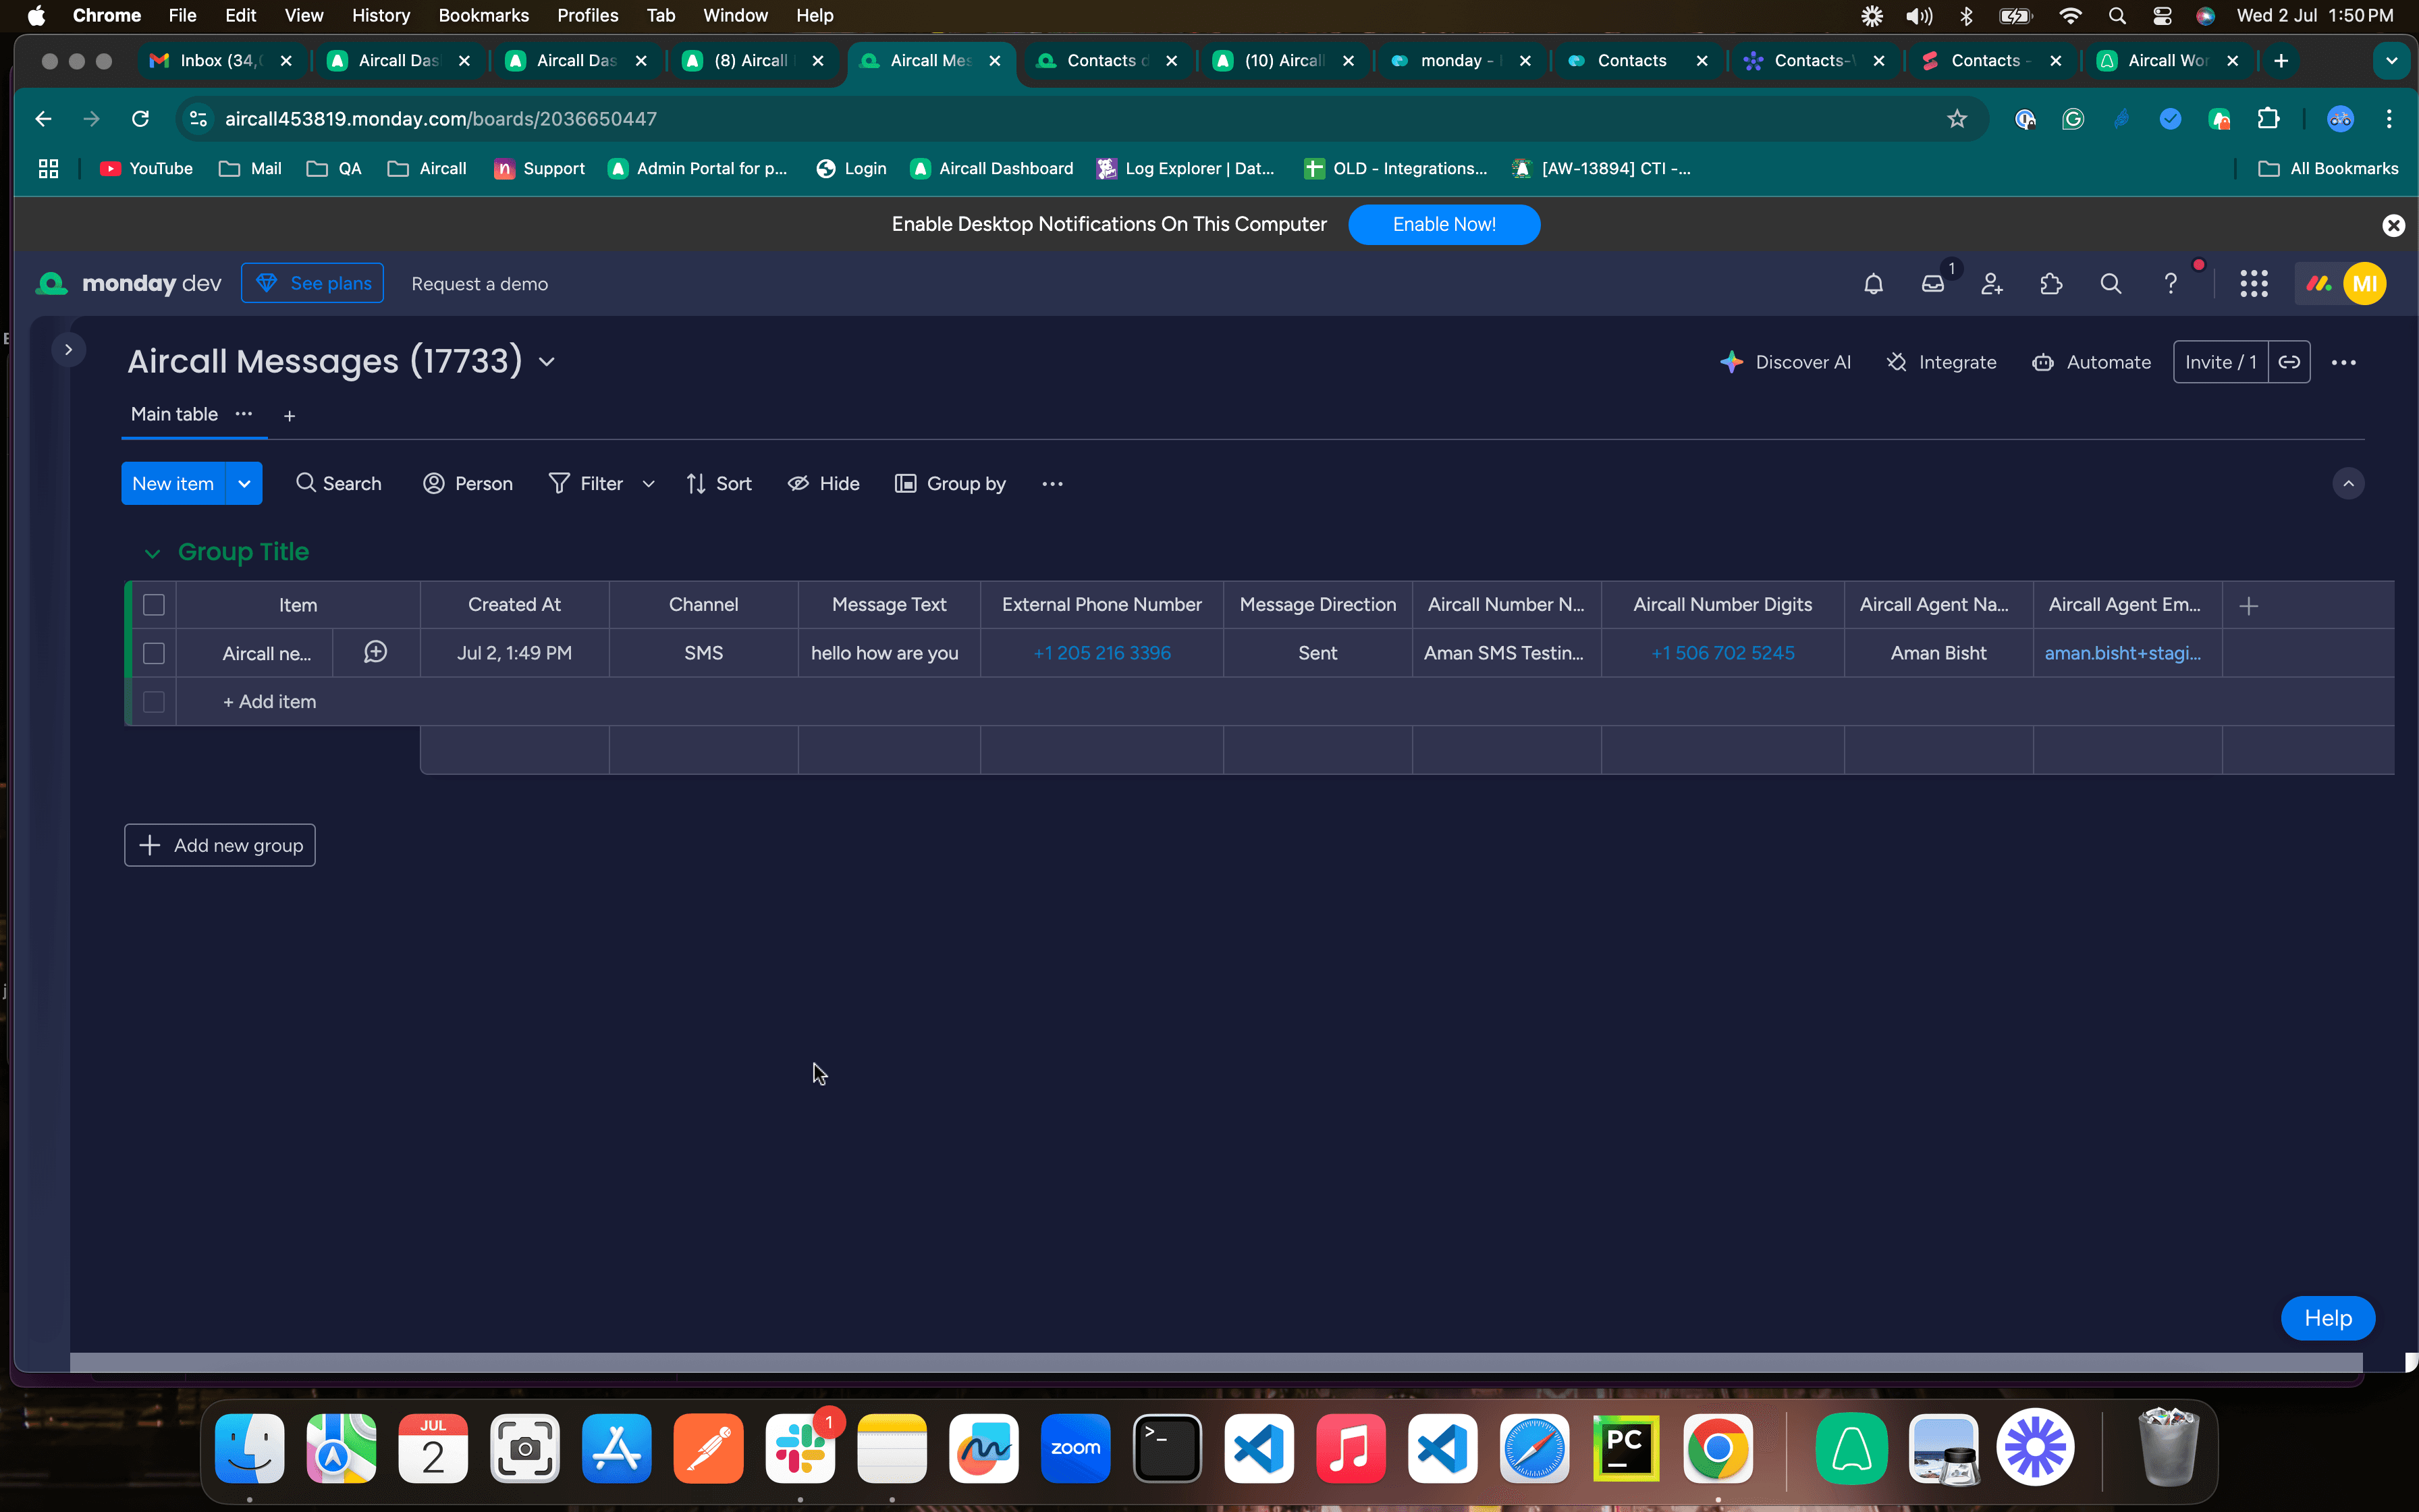Switch to the Main table tab
Image resolution: width=2419 pixels, height=1512 pixels.
tap(174, 414)
